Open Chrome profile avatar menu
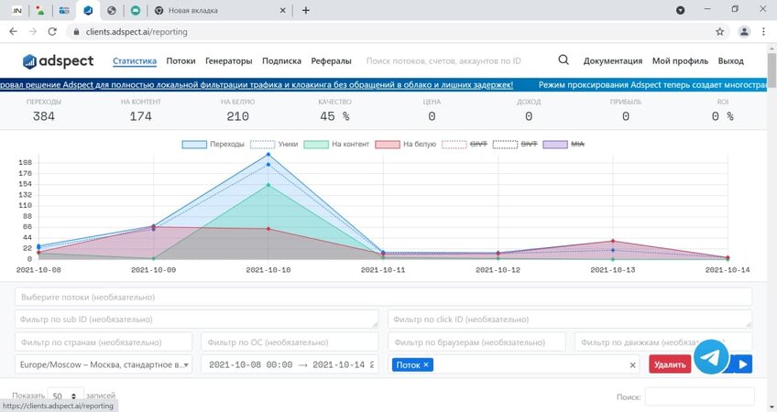 click(743, 30)
